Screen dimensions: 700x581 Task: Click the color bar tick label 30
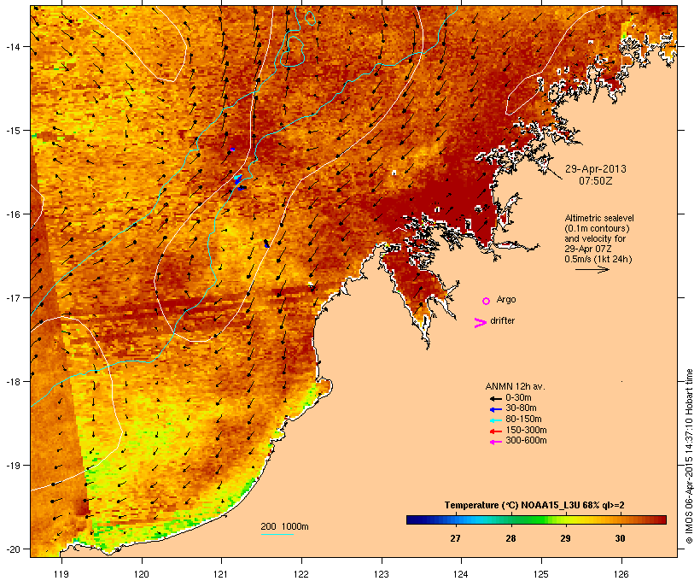pyautogui.click(x=620, y=538)
